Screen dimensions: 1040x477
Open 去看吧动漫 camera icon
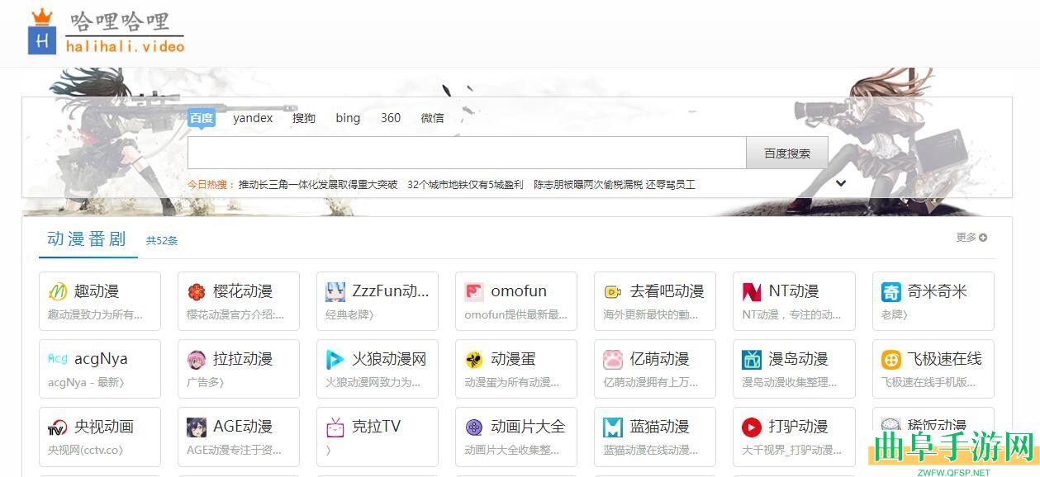click(x=613, y=291)
